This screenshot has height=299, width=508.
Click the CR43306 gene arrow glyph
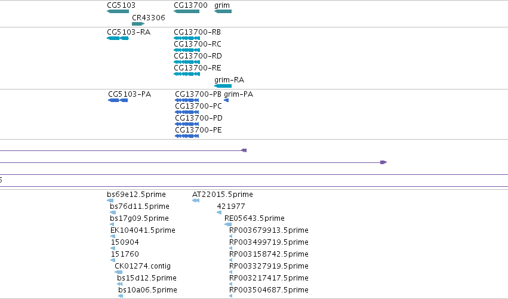(x=138, y=24)
